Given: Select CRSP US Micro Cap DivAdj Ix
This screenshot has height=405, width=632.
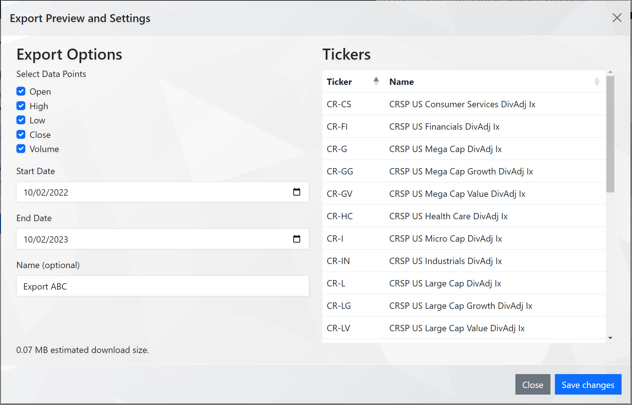Looking at the screenshot, I should tap(446, 238).
